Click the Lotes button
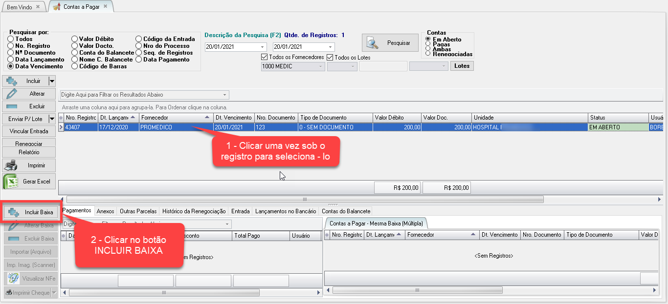Viewport: 668px width, 304px height. tap(462, 66)
